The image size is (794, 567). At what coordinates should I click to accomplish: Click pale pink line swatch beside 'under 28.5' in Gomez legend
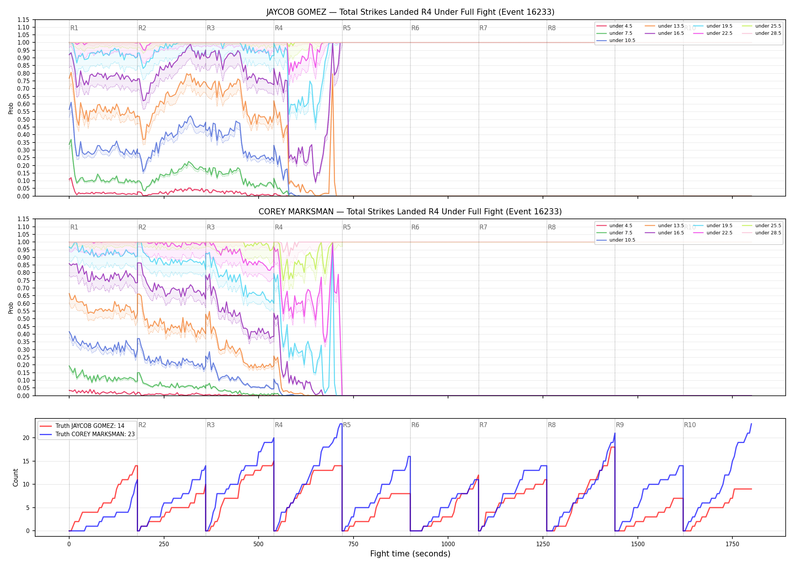click(x=747, y=33)
